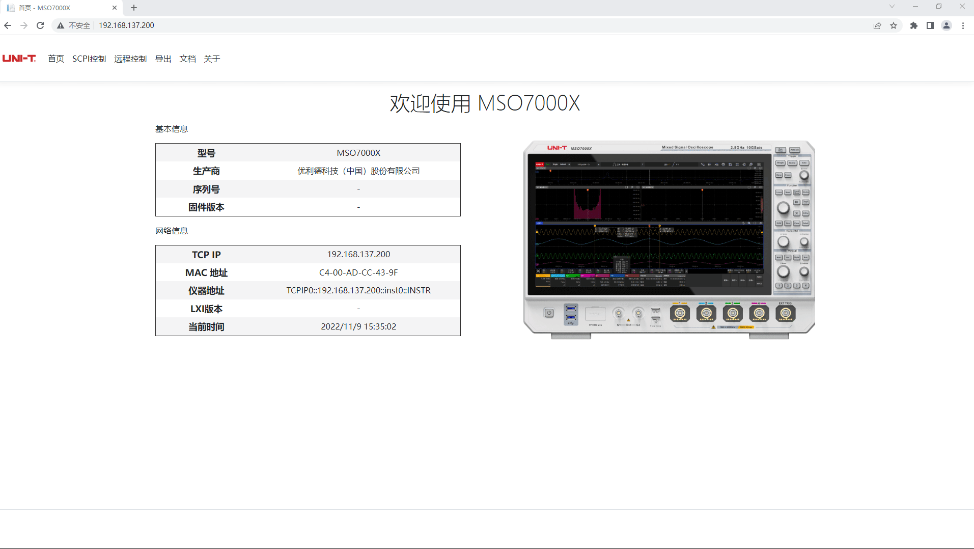Viewport: 974px width, 549px height.
Task: Click the back navigation arrow
Action: pos(8,25)
